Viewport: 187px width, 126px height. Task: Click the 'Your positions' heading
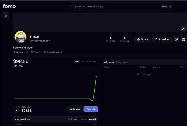click(22, 119)
